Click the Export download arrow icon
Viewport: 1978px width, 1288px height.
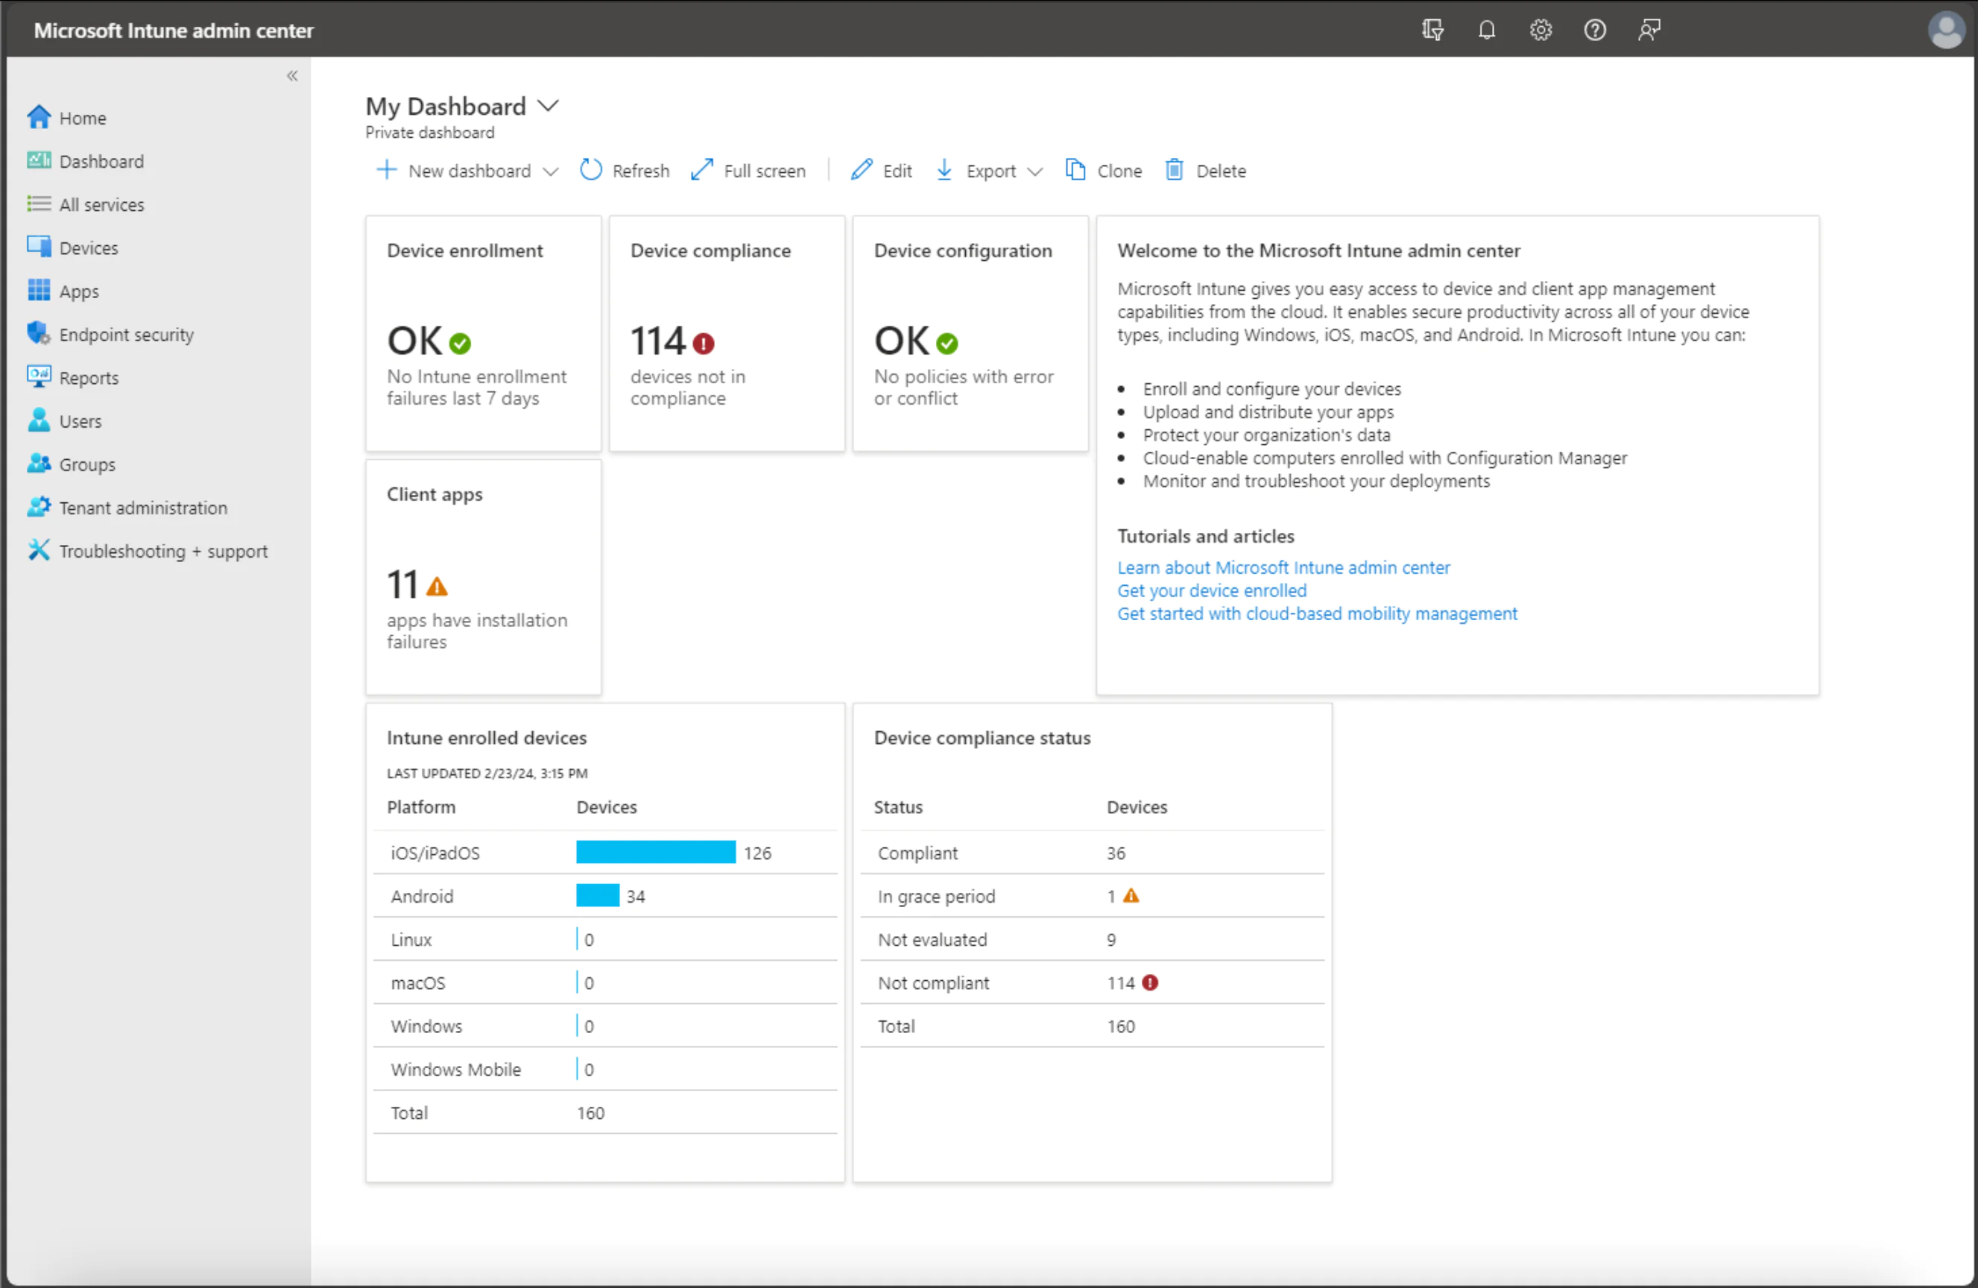point(944,169)
